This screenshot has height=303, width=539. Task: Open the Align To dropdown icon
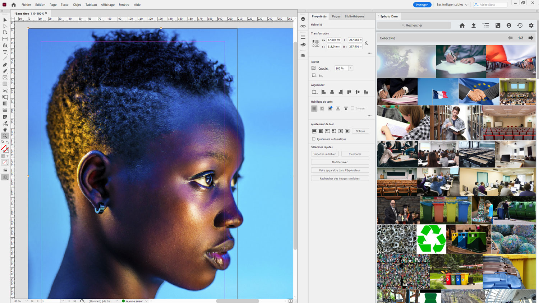[x=314, y=92]
